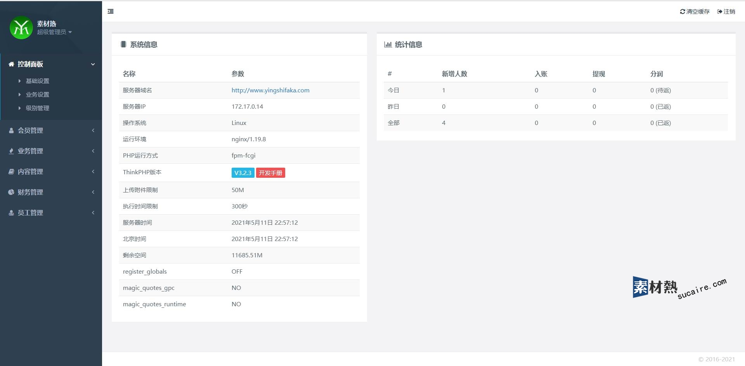Select 员工管理 in the sidebar
745x366 pixels.
pyautogui.click(x=30, y=213)
